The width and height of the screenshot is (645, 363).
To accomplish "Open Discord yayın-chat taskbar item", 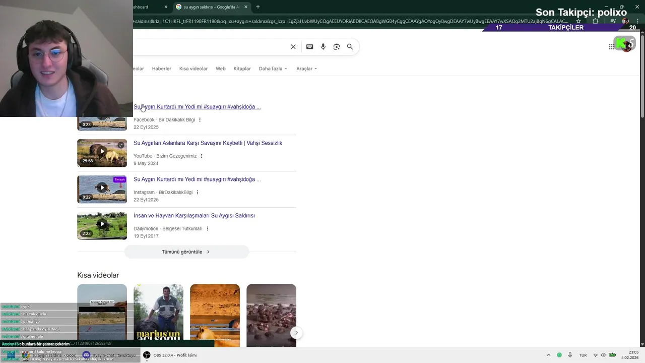I will click(109, 355).
